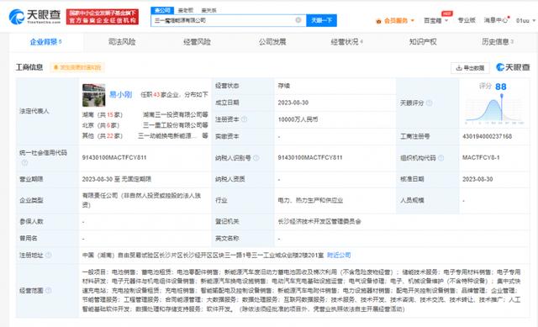Image resolution: width=538 pixels, height=327 pixels.
Task: Click the 工商注册号 value 430194000237168
Action: 487,136
